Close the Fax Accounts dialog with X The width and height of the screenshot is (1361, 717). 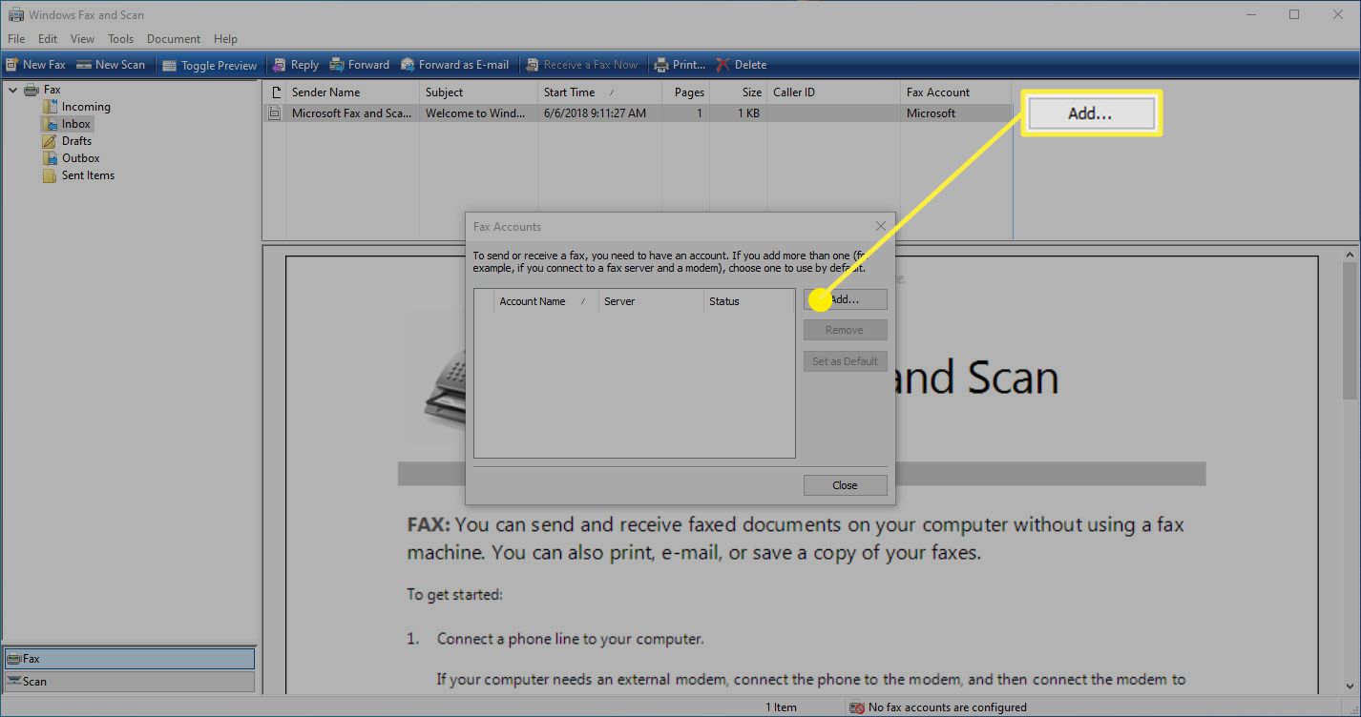(x=880, y=226)
